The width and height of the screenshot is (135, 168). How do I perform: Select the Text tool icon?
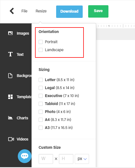click(10, 54)
